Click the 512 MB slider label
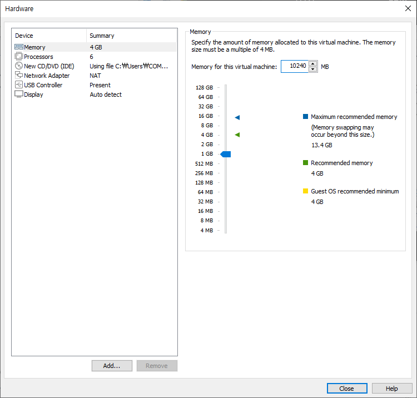 [x=204, y=164]
